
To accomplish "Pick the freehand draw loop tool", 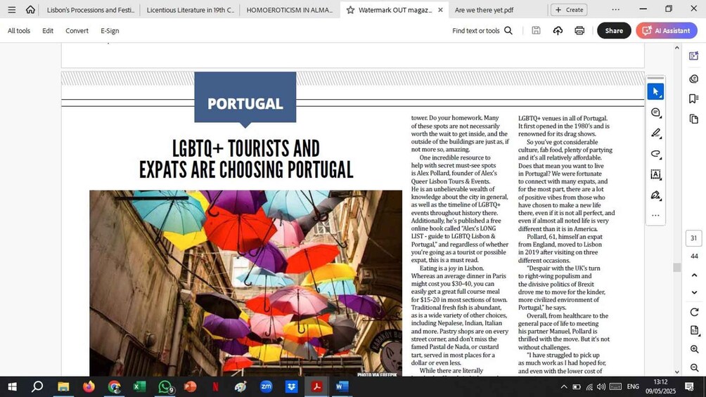I will [655, 154].
